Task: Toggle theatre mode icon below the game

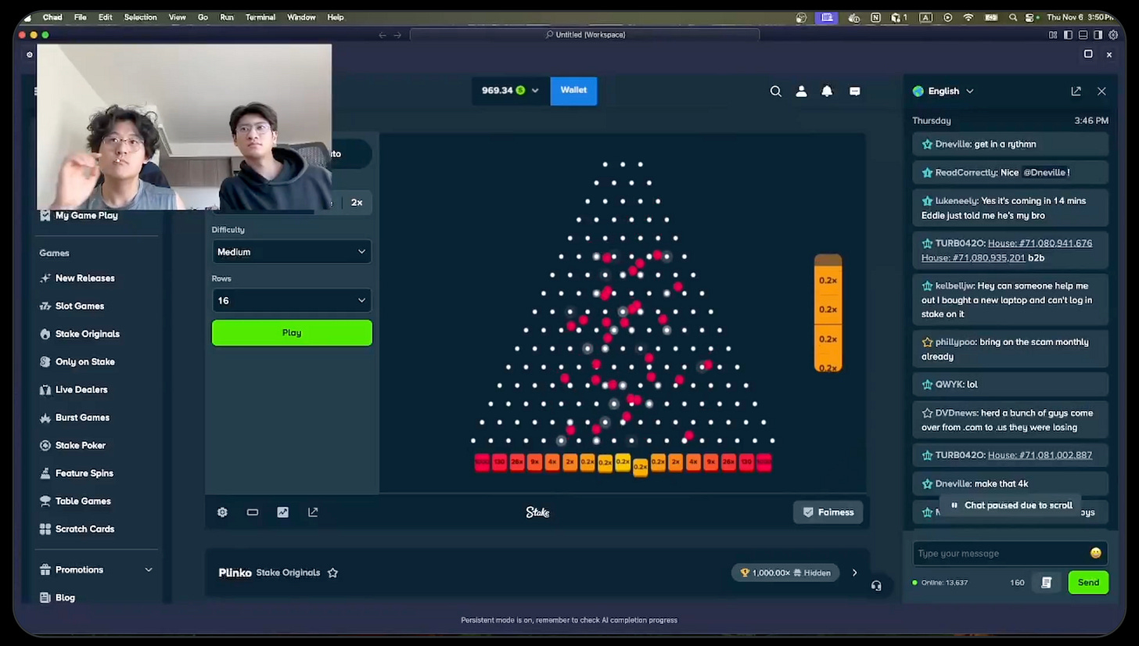Action: (252, 512)
